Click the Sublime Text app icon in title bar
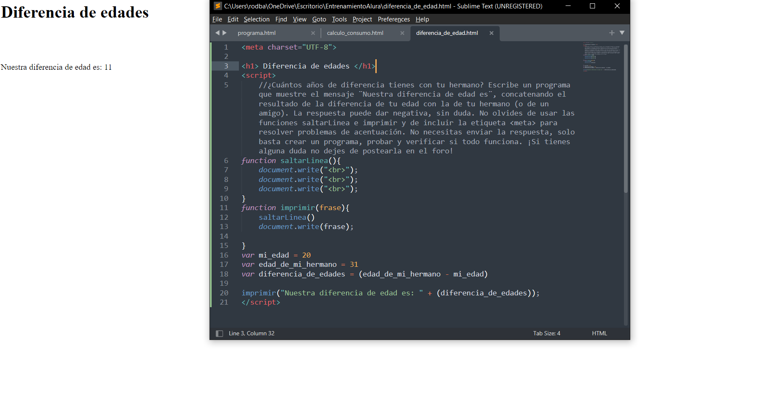781x408 pixels. tap(218, 6)
